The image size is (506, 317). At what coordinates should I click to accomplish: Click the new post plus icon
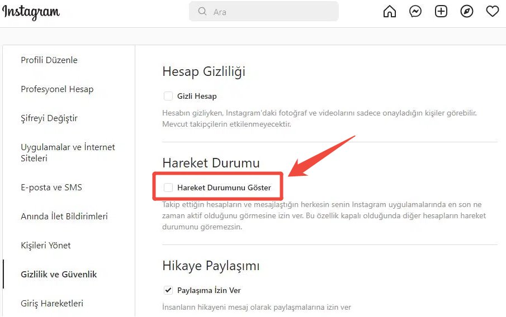coord(441,12)
